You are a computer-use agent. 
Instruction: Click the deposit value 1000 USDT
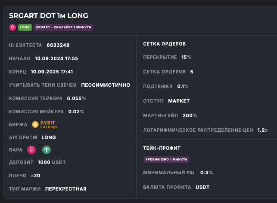click(53, 162)
